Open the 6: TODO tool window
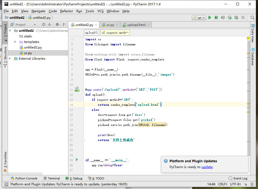This screenshot has height=189, width=258. 96,178
